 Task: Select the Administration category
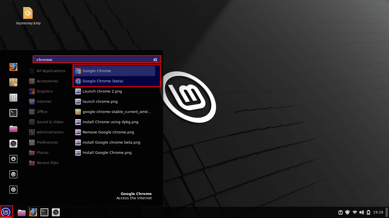click(x=46, y=132)
